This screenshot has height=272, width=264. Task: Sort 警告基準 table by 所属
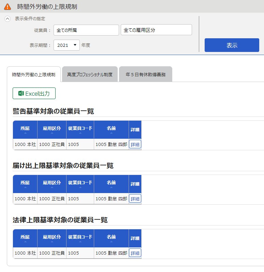pos(25,130)
